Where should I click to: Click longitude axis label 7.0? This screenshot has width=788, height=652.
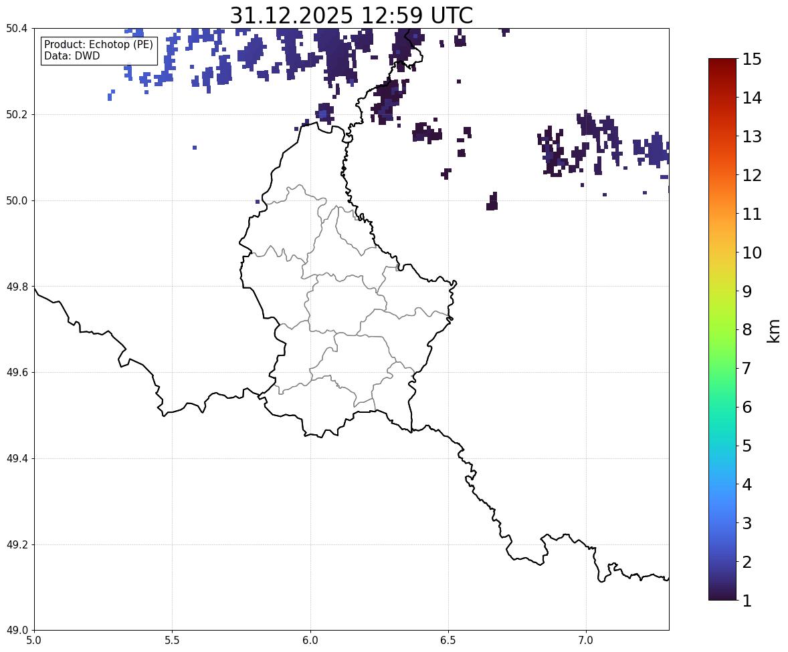coord(586,641)
